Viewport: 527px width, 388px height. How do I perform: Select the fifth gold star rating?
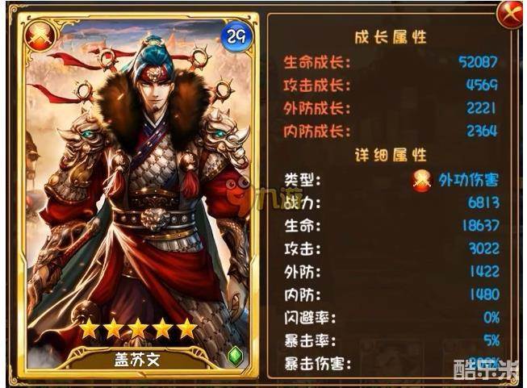187,329
